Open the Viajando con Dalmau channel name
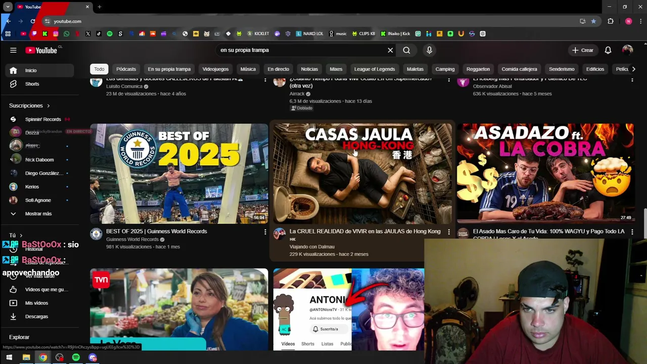The width and height of the screenshot is (647, 364). (312, 247)
